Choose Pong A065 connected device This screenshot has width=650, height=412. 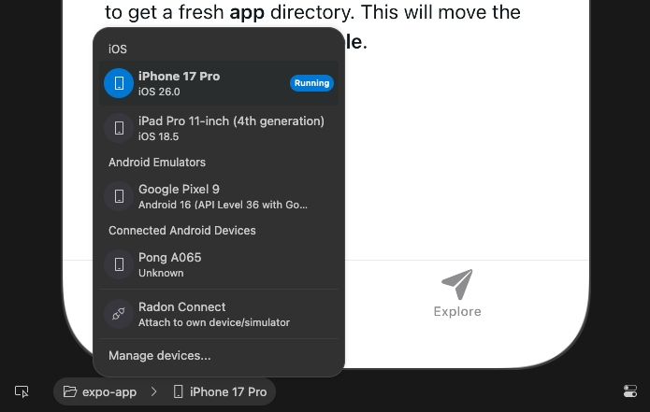(x=219, y=264)
